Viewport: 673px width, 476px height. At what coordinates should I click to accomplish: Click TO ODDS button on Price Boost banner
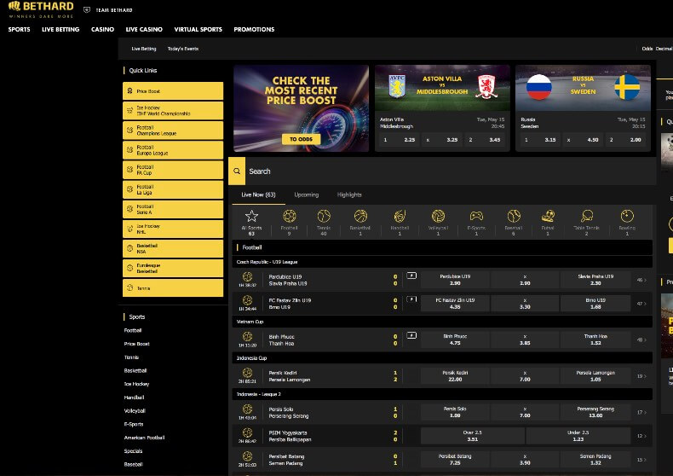point(301,139)
